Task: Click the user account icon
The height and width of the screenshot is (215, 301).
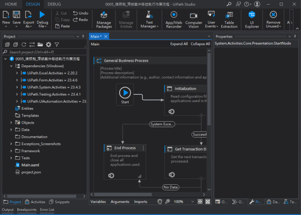Action: [x=257, y=4]
